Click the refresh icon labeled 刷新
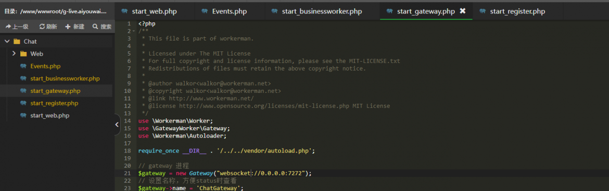The height and width of the screenshot is (191, 609). tap(42, 27)
